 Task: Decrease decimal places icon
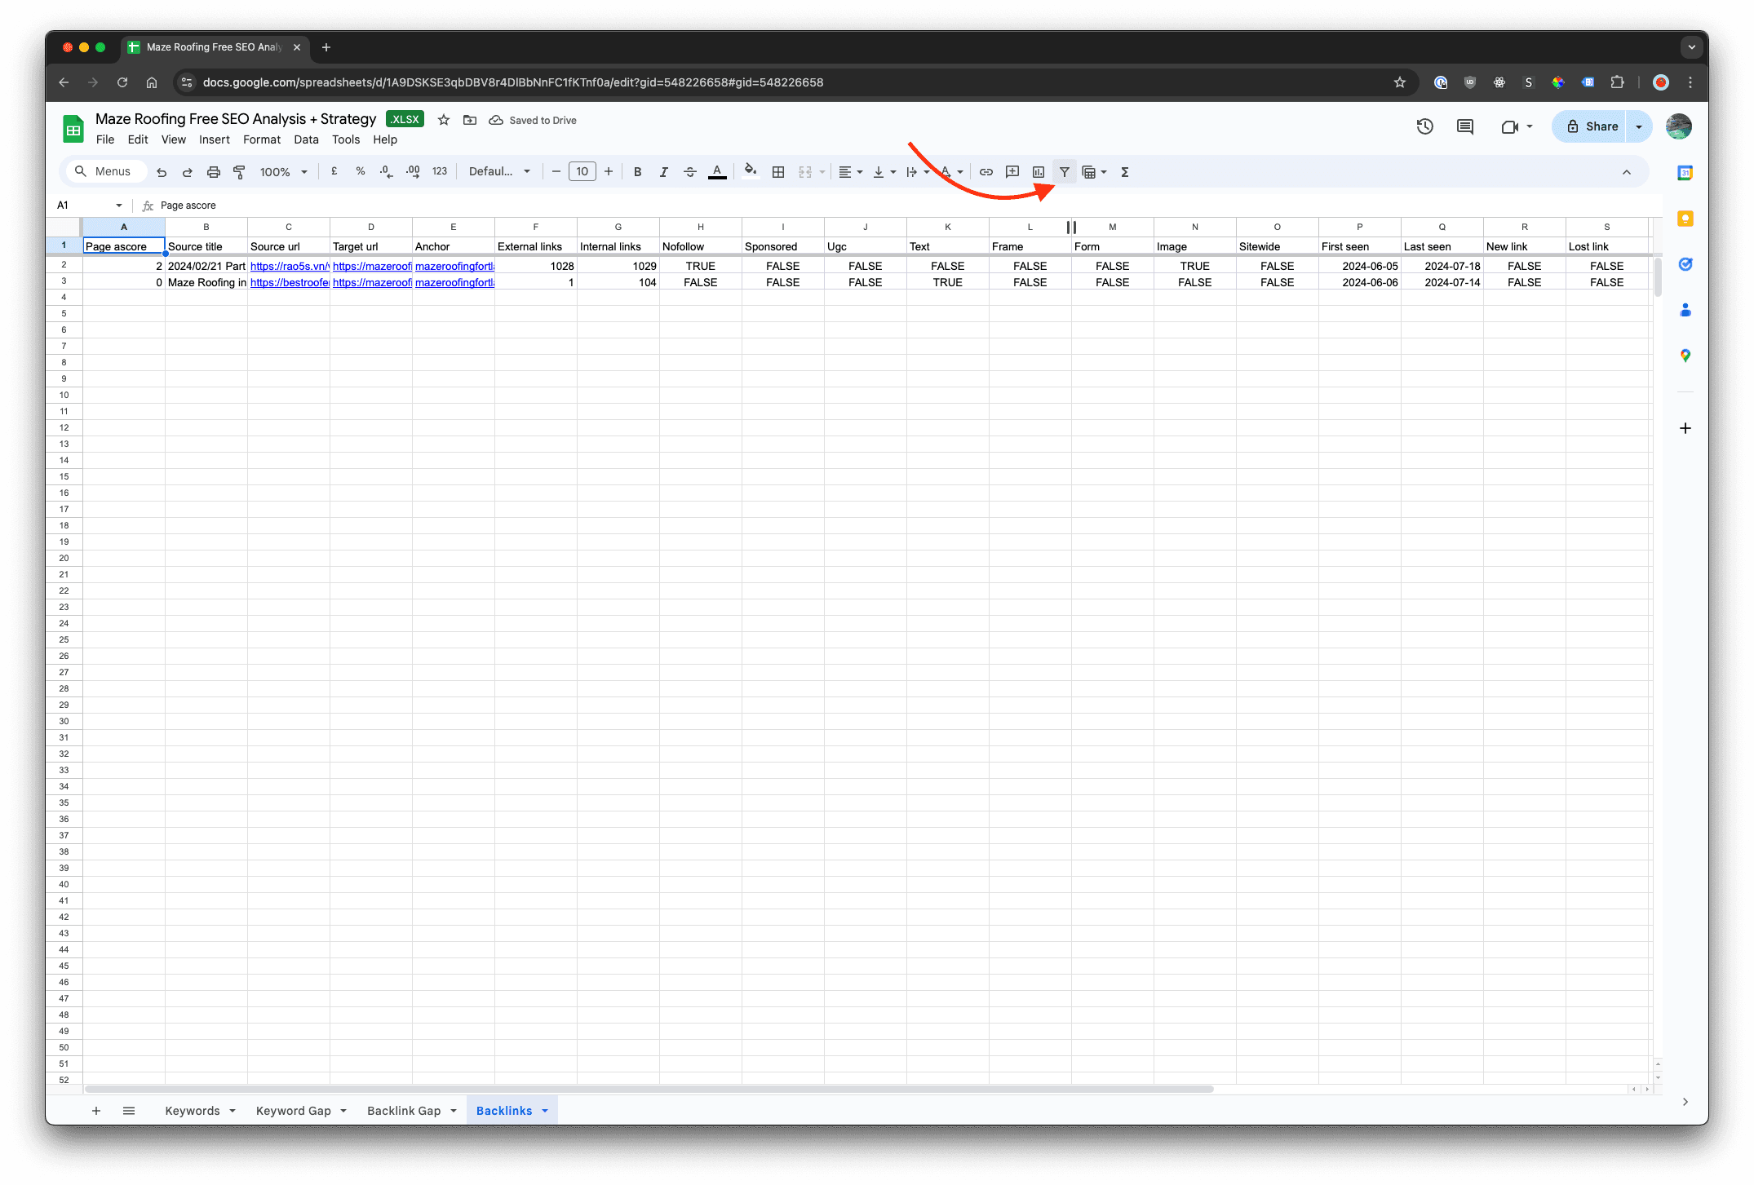point(387,171)
